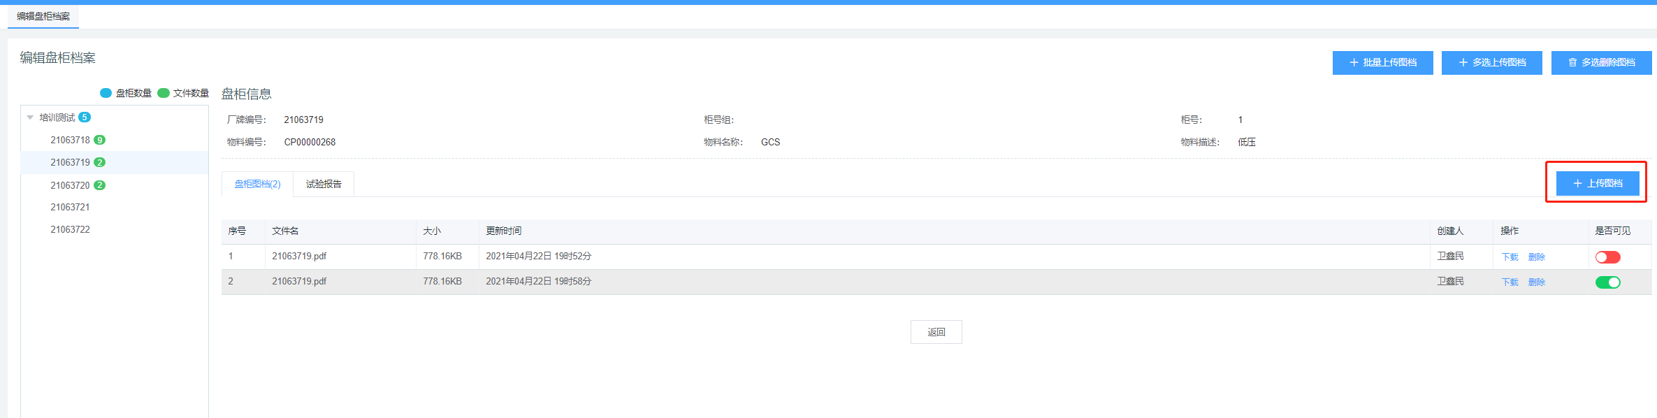Click the 返回 back button
1657x418 pixels.
[936, 332]
